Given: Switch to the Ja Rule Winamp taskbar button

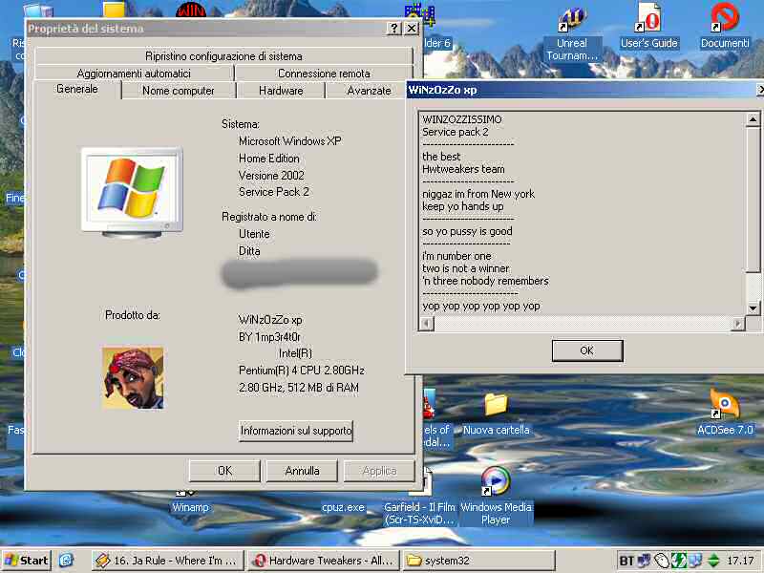Looking at the screenshot, I should [166, 561].
